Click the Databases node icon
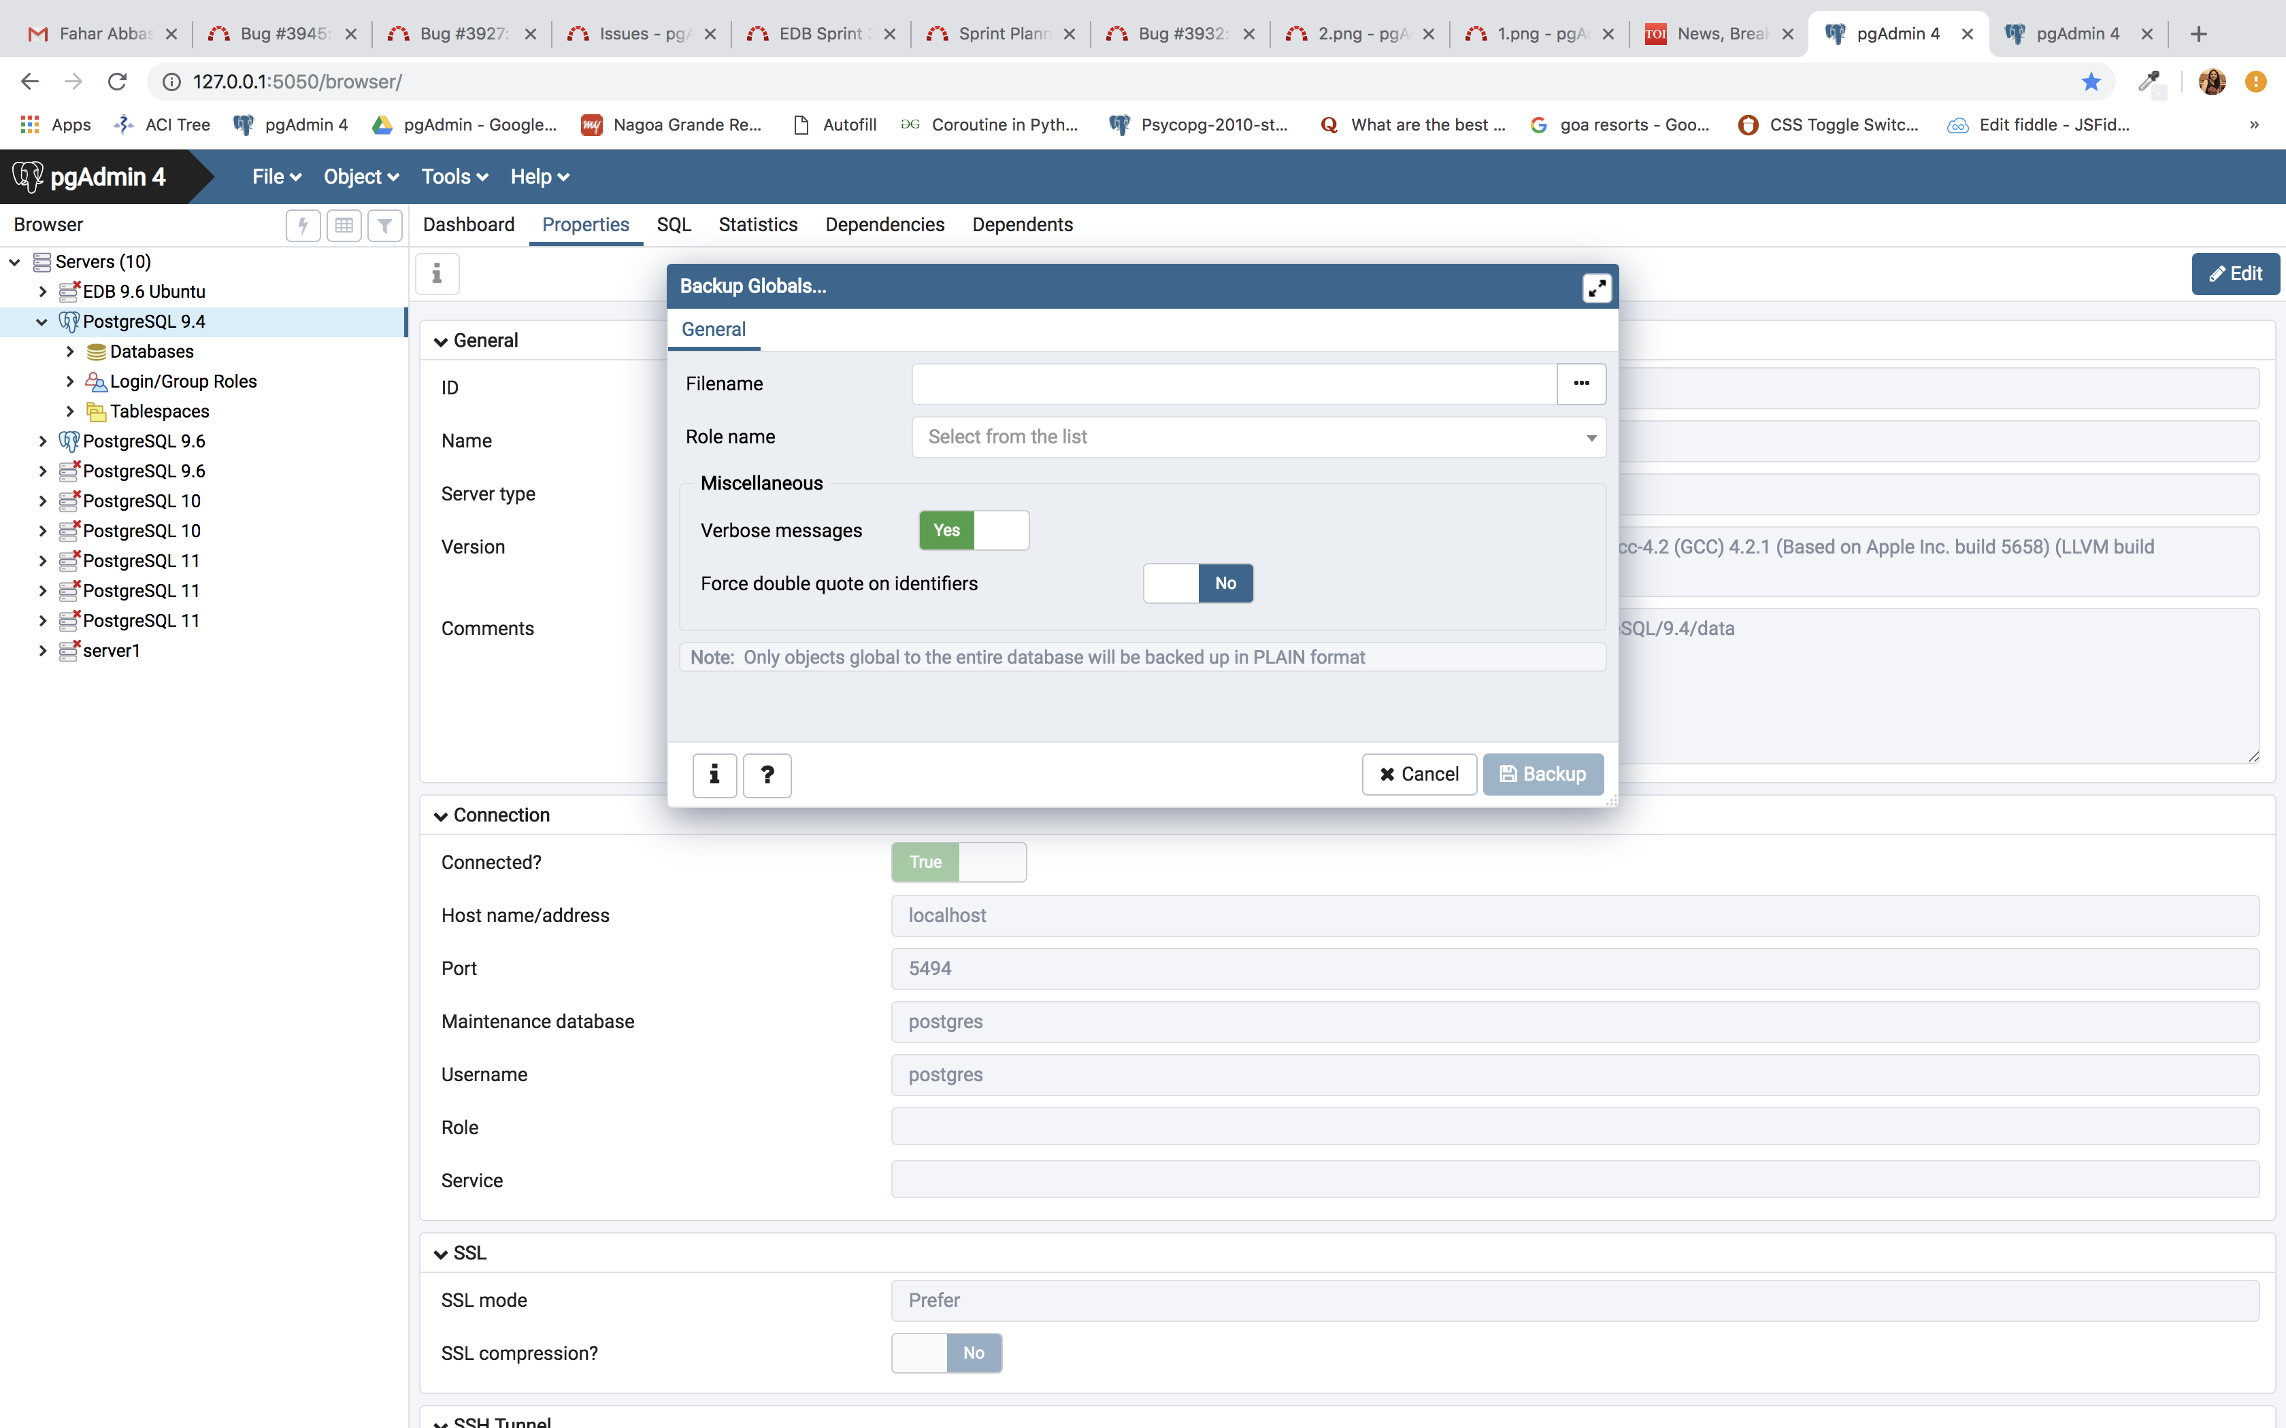Image resolution: width=2286 pixels, height=1428 pixels. pos(95,352)
